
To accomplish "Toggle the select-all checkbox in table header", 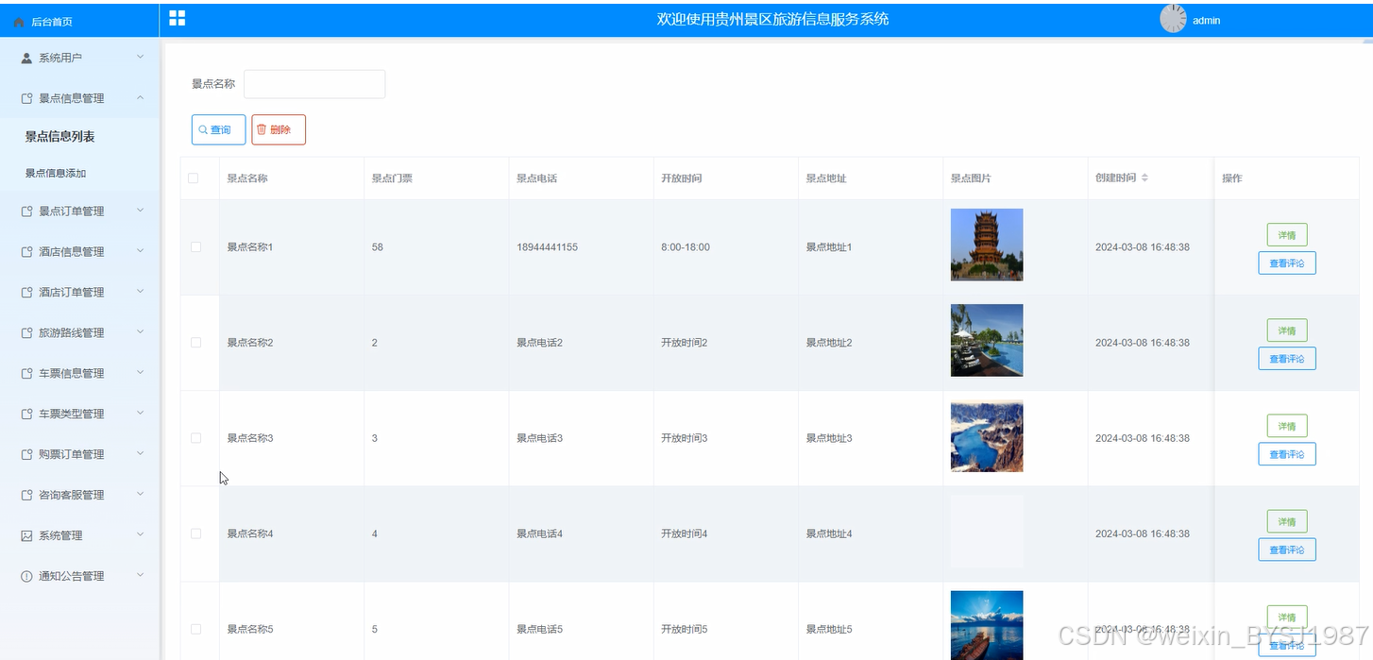I will [194, 178].
